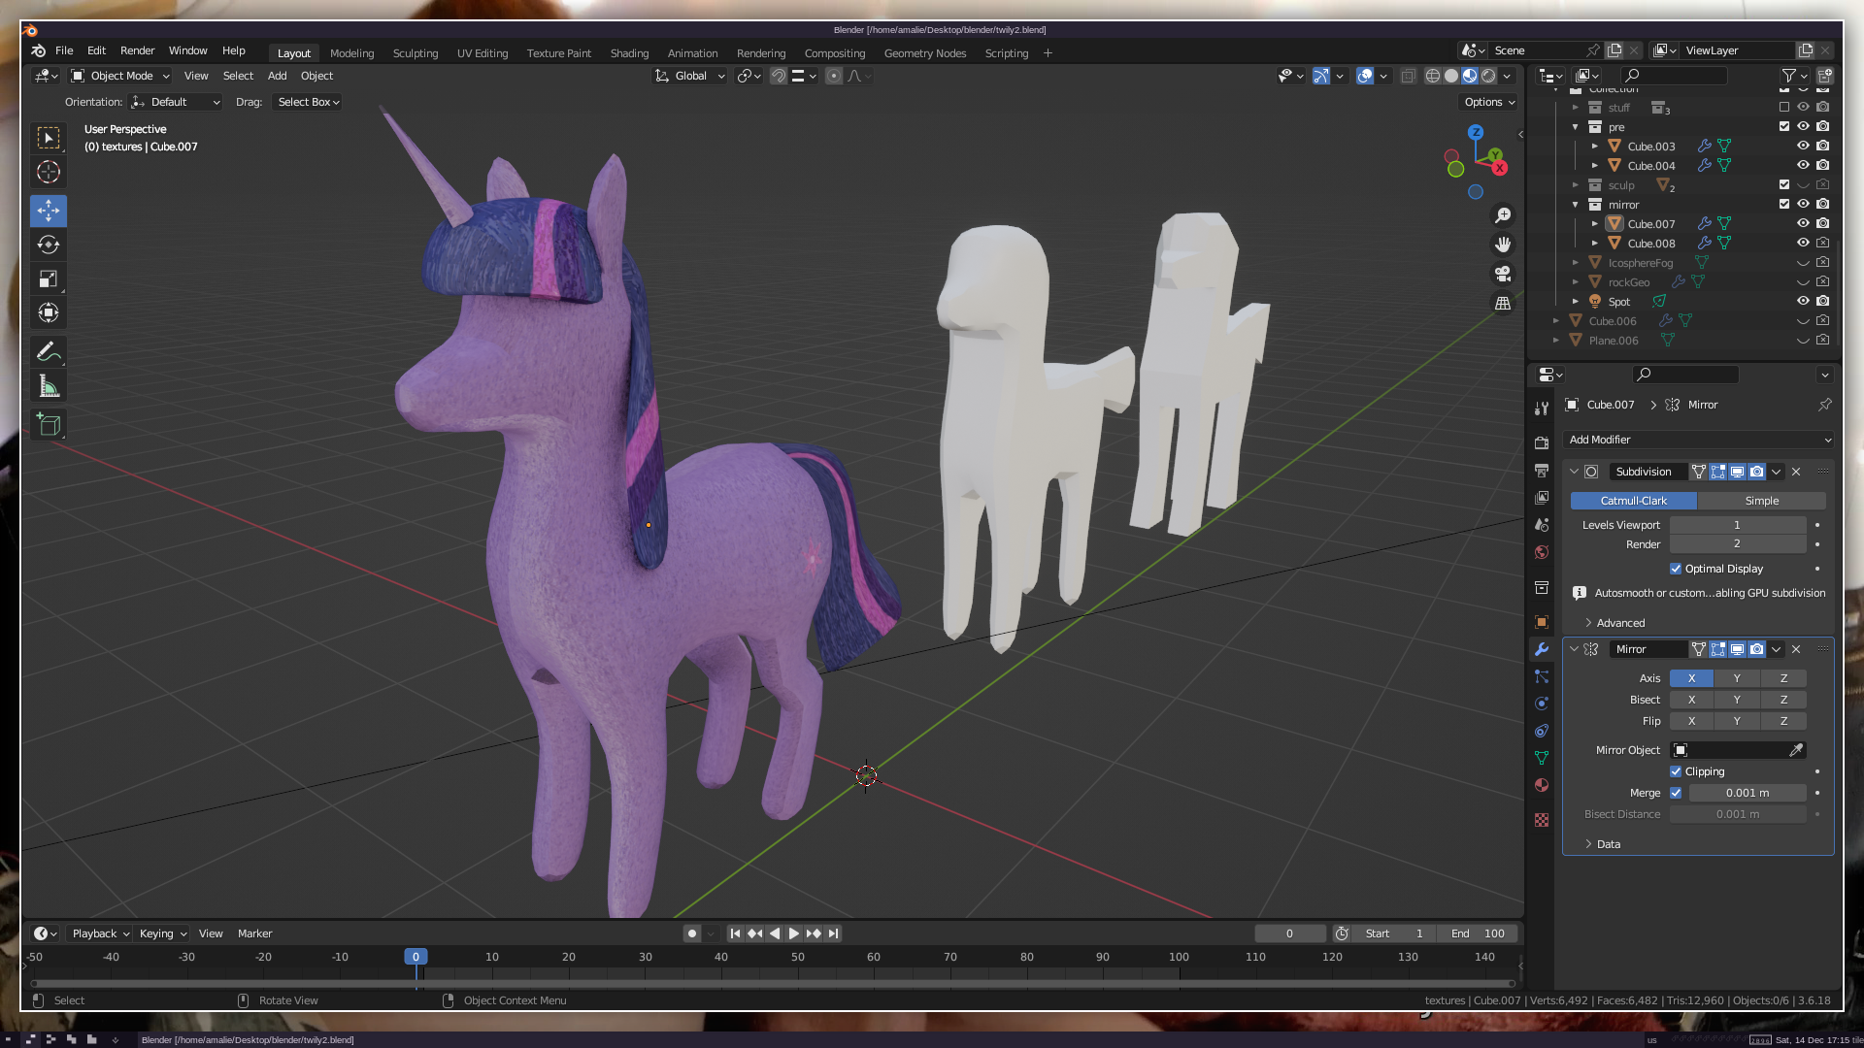
Task: Click the End frame field
Action: coord(1478,933)
